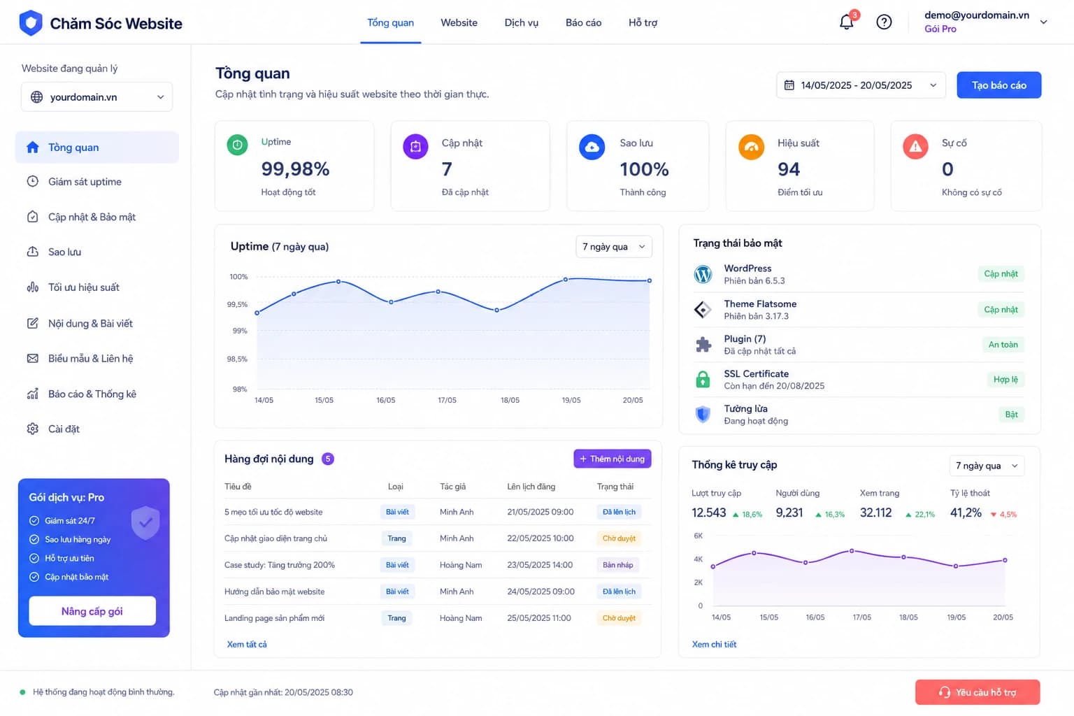Click the calendar icon in date range
This screenshot has width=1074, height=716.
tap(789, 85)
